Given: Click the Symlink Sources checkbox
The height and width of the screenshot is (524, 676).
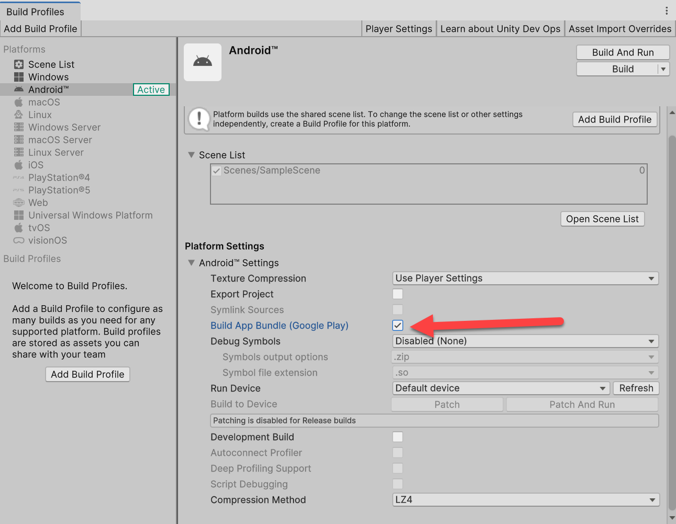Looking at the screenshot, I should 398,310.
